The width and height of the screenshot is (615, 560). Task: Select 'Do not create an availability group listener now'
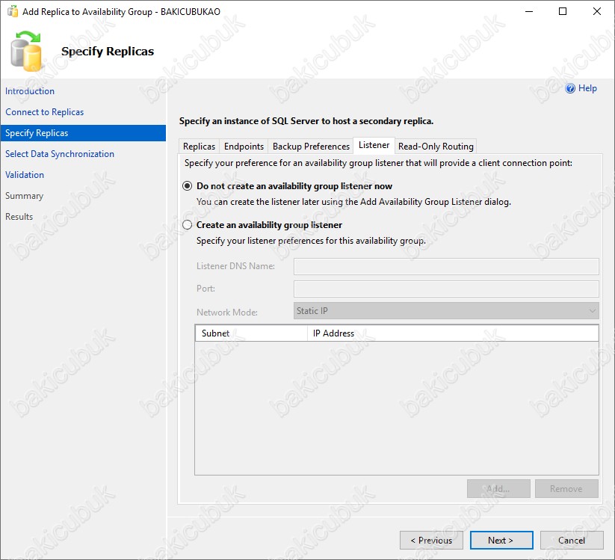click(188, 186)
